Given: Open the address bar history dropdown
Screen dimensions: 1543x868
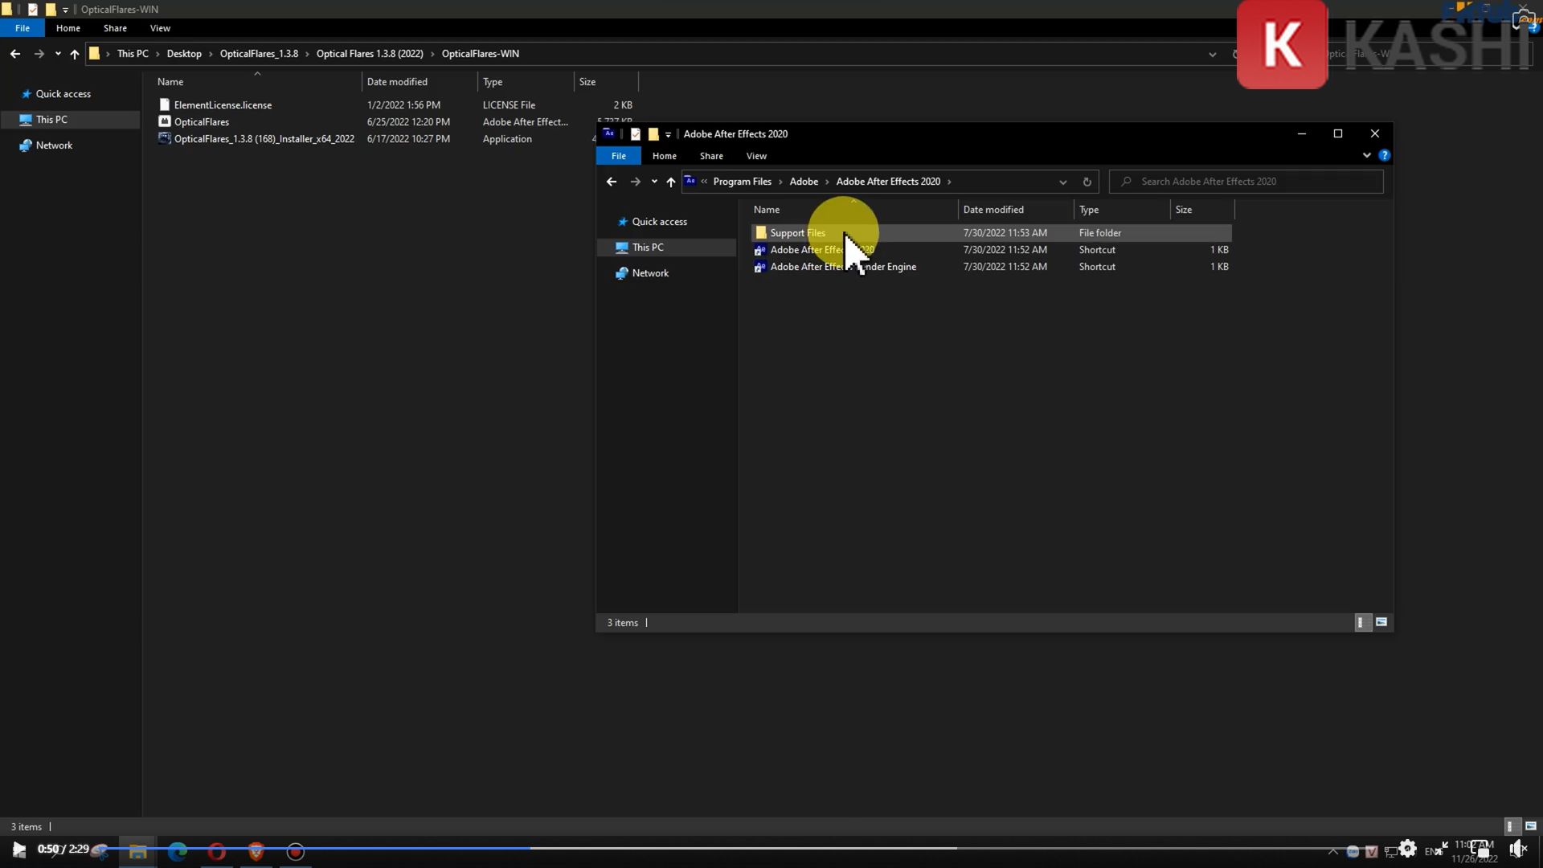Looking at the screenshot, I should [x=1062, y=182].
